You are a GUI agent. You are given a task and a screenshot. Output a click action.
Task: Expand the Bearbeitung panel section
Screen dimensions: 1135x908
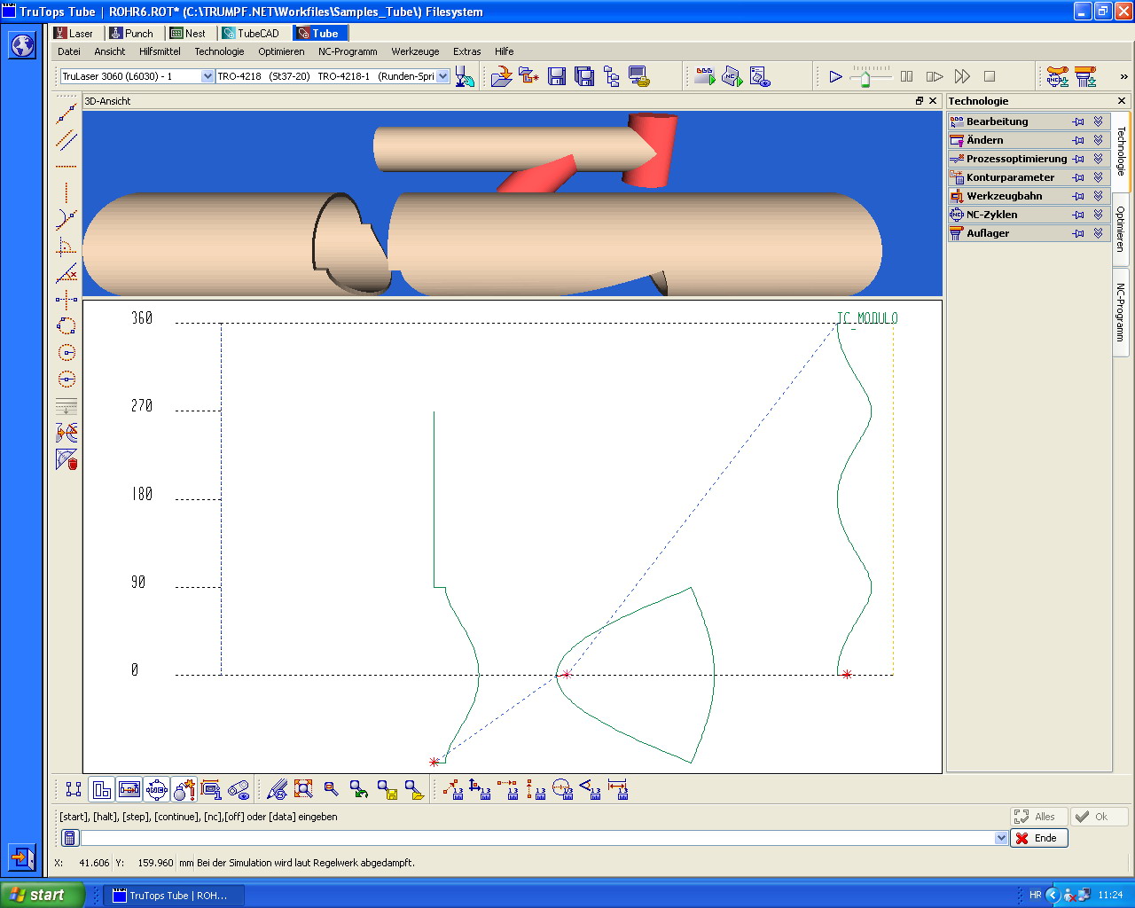pyautogui.click(x=1098, y=121)
